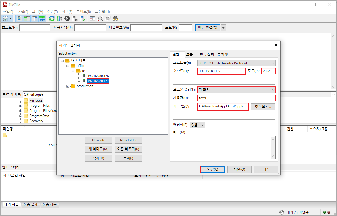Click the 사용자 field containing test1
Screen dimensions: 337x216
[236, 98]
